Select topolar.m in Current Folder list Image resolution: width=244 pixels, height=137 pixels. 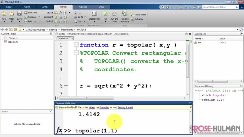13,42
